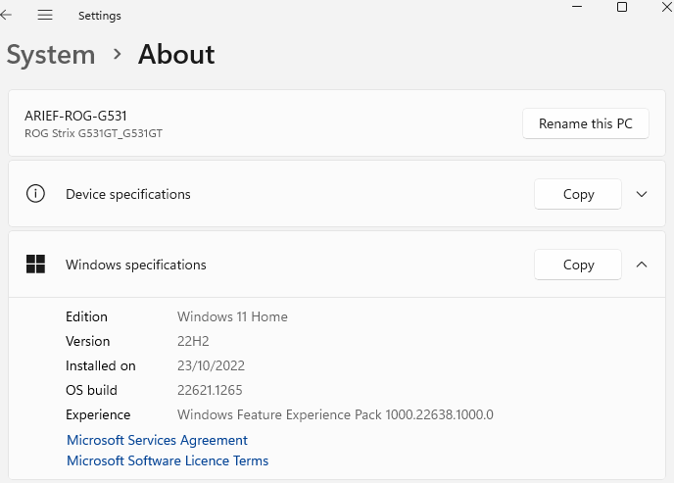Copy the Device specifications
This screenshot has width=674, height=483.
click(x=578, y=194)
